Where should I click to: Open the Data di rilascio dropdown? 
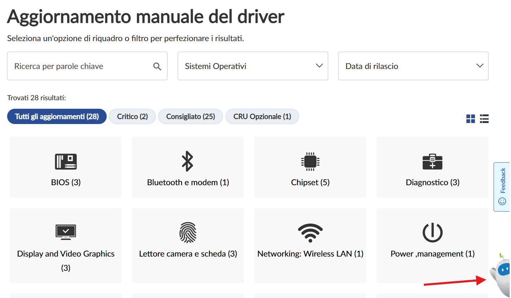(x=413, y=66)
